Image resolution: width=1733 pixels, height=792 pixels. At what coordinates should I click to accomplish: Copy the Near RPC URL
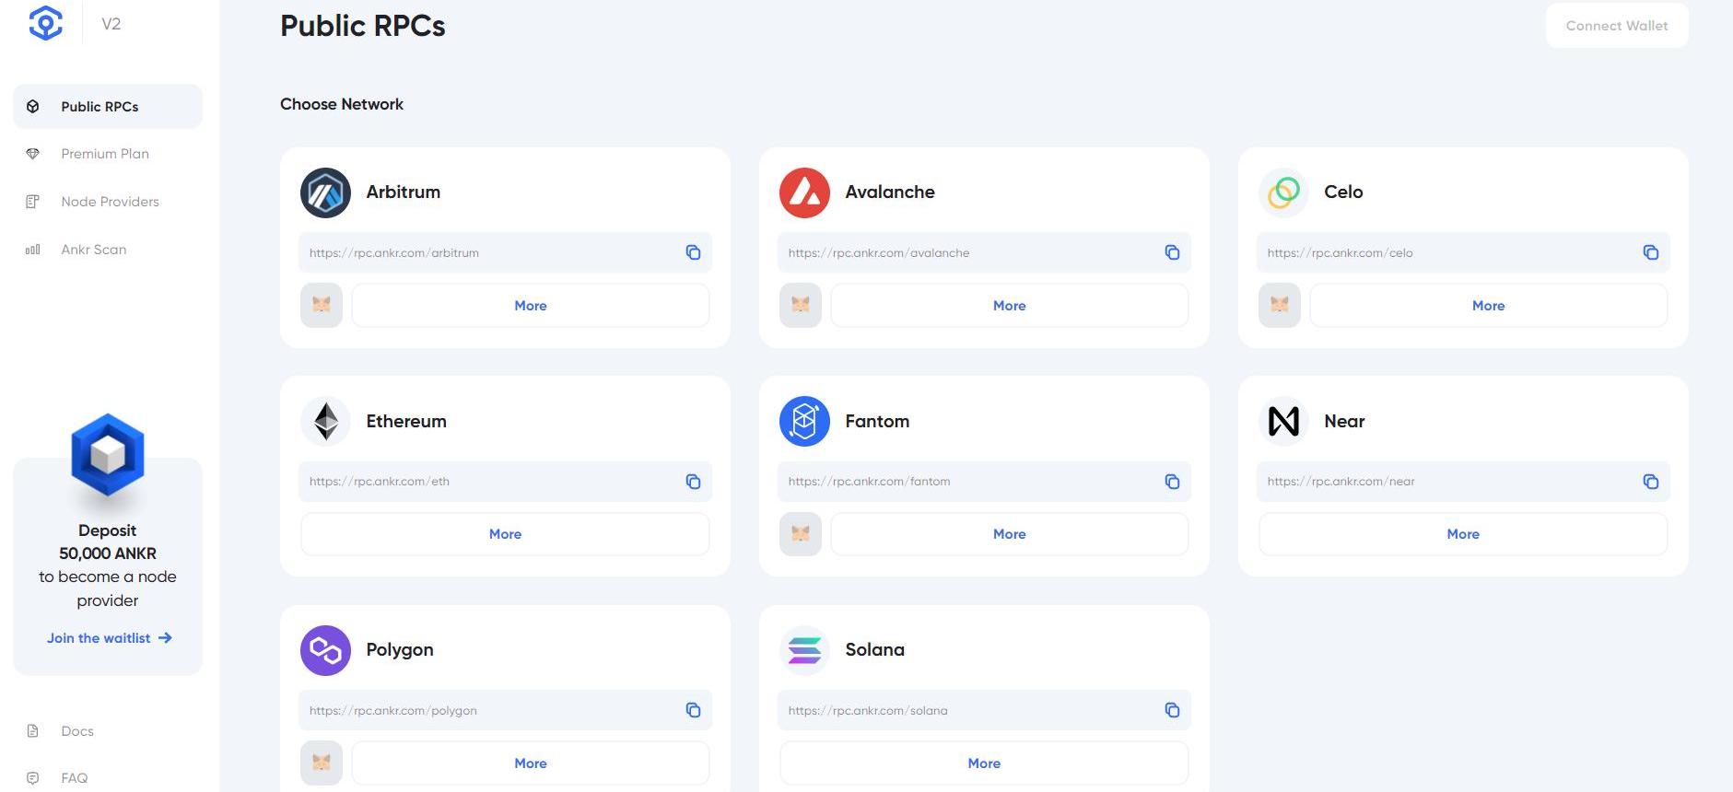(x=1651, y=482)
